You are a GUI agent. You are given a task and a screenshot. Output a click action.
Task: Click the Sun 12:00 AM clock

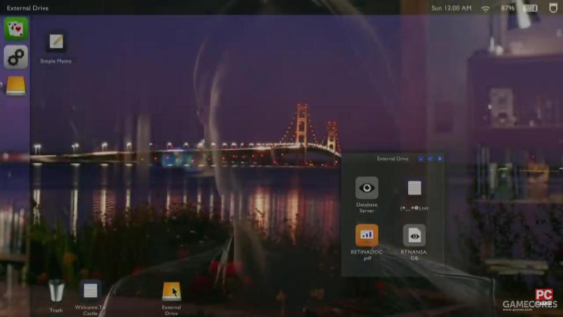(x=452, y=8)
